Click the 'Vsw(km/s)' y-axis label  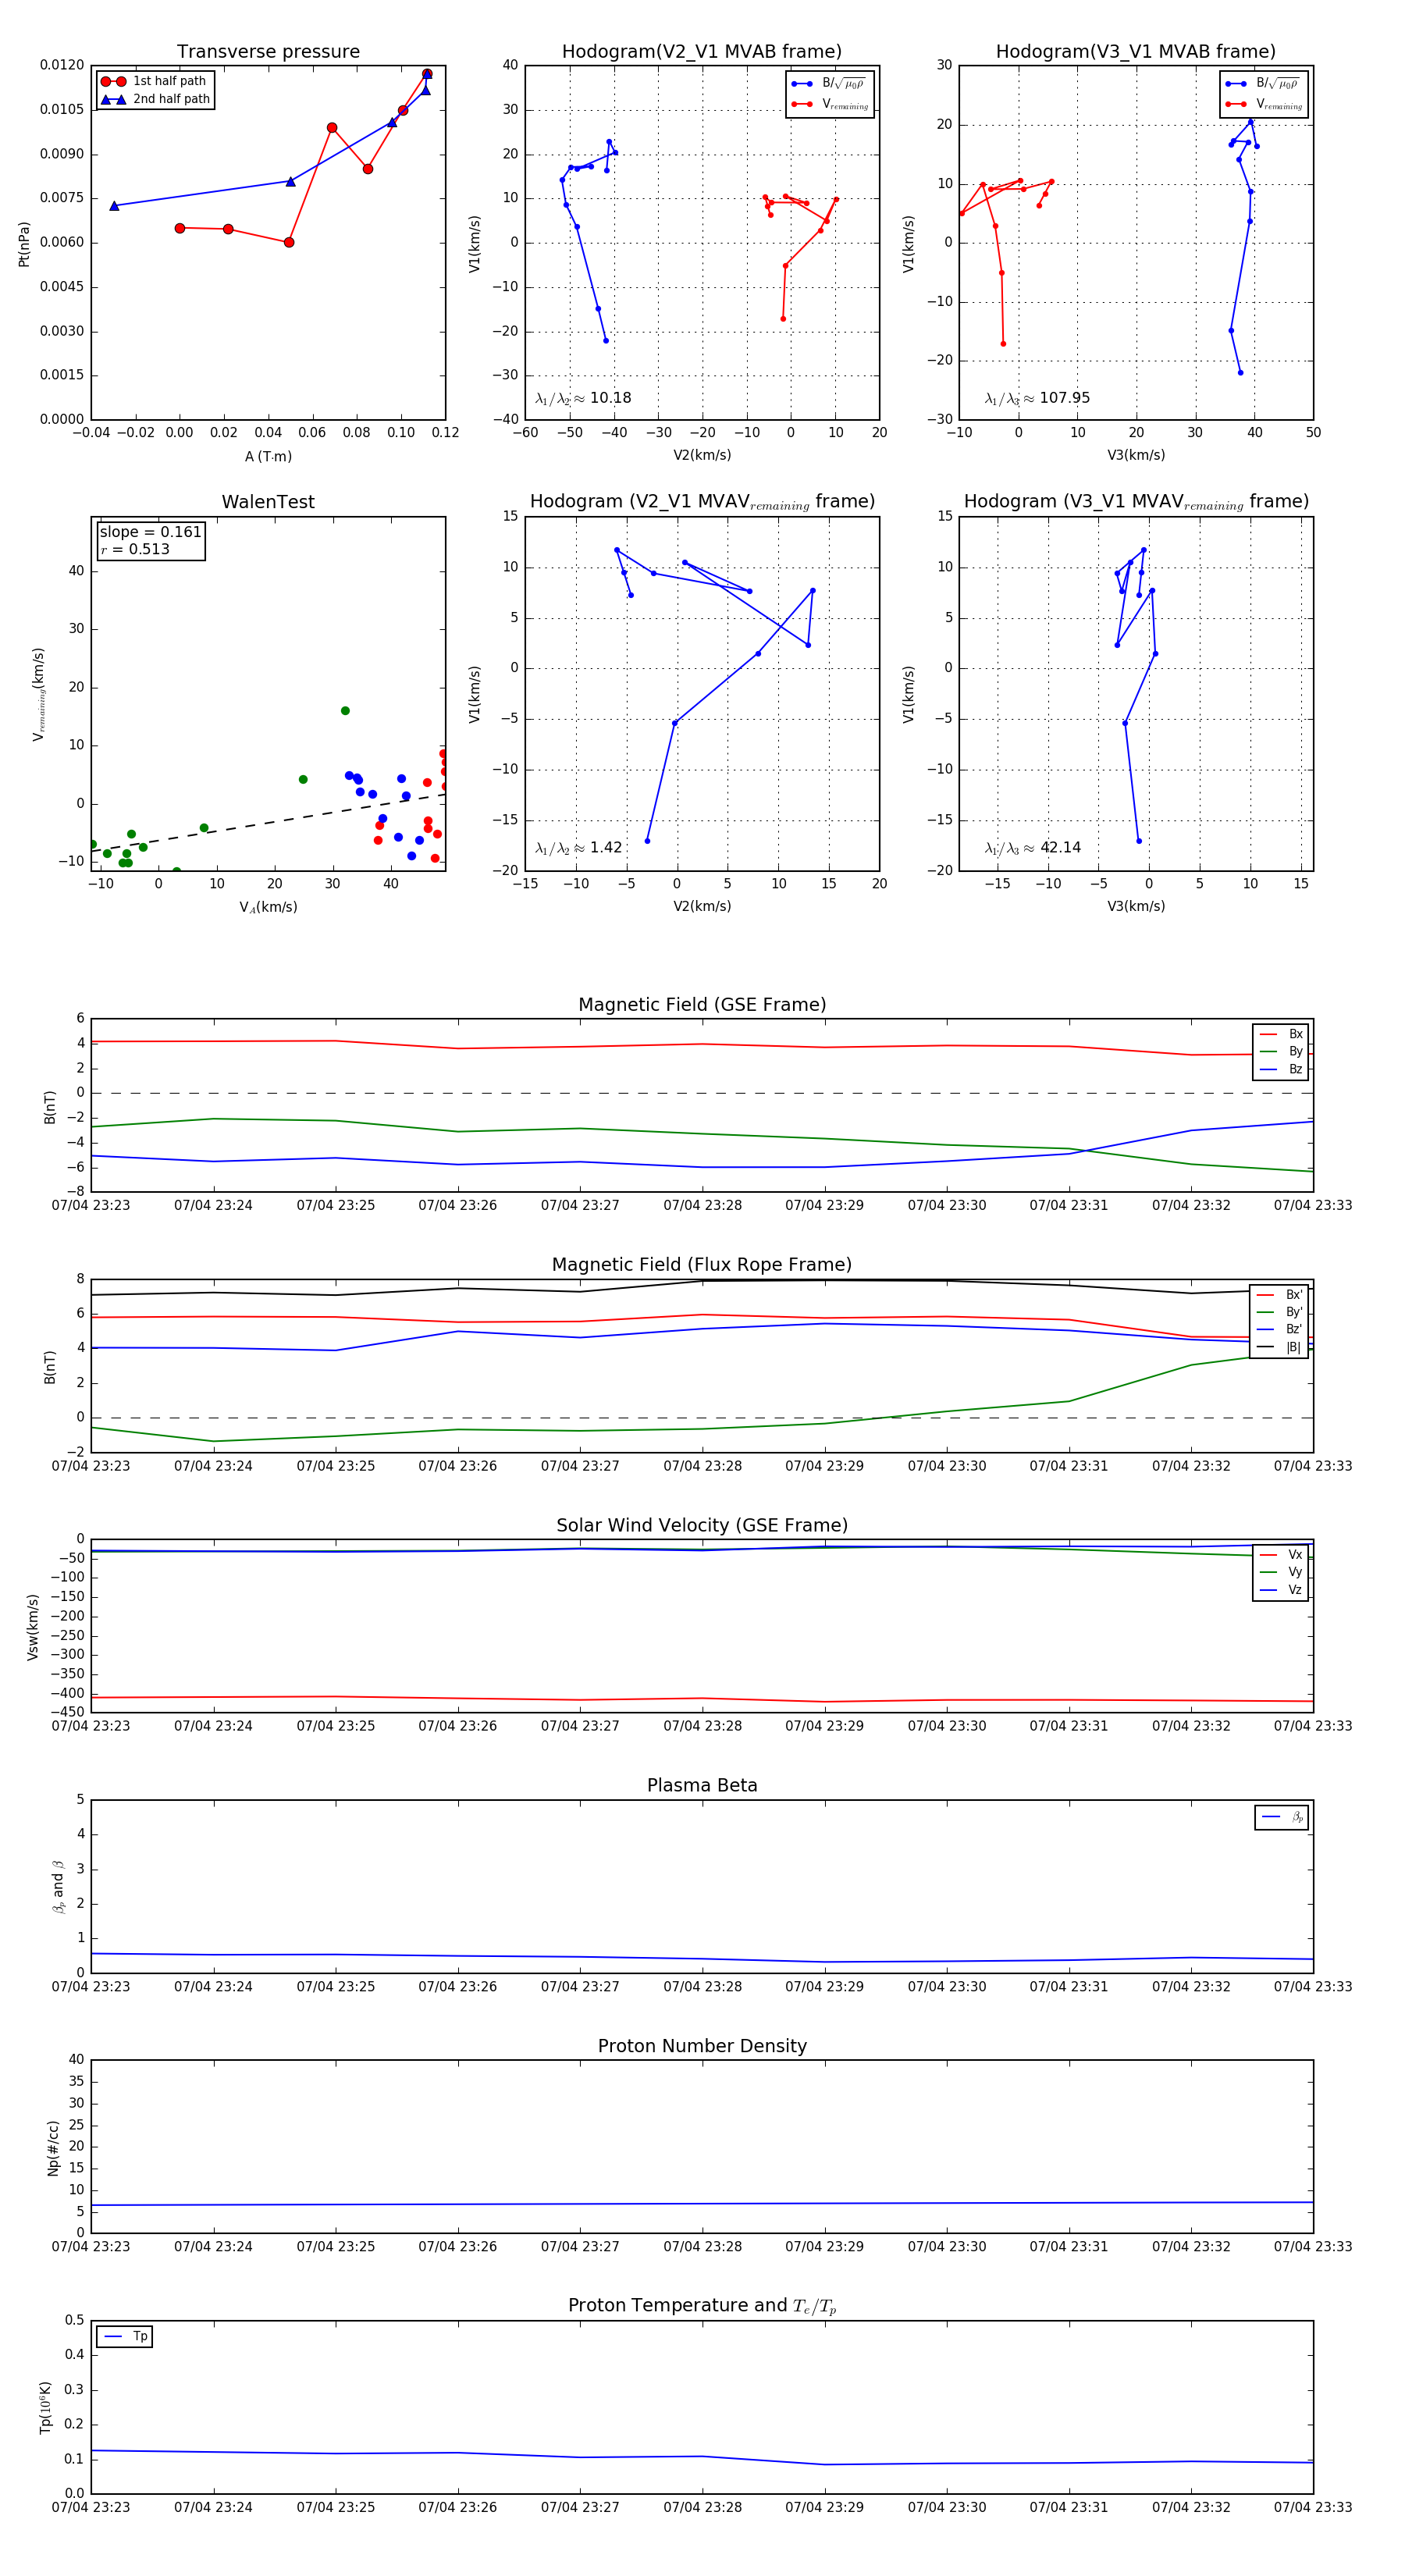tap(33, 1627)
